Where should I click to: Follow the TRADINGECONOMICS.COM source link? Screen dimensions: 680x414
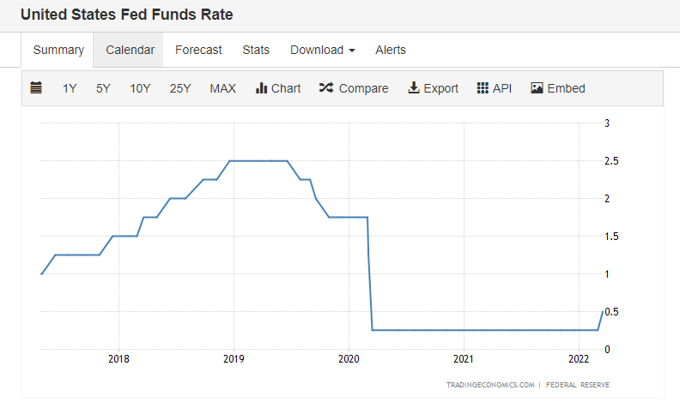click(490, 385)
